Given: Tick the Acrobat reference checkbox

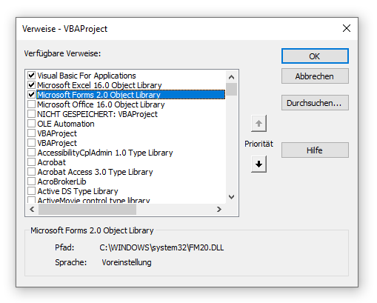Looking at the screenshot, I should tap(31, 162).
